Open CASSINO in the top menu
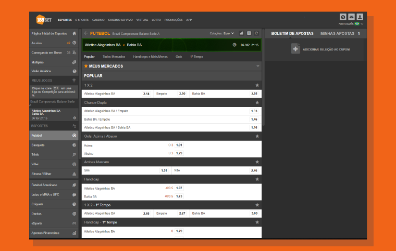Screen dimensions: 396x251 coord(98,20)
